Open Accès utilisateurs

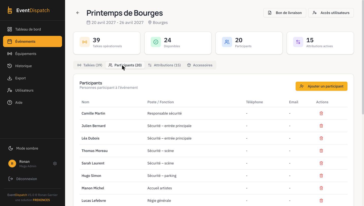331,13
